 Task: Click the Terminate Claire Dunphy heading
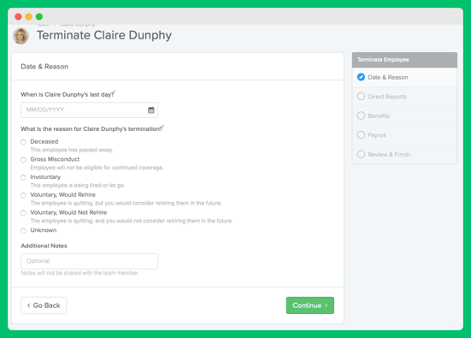point(104,35)
